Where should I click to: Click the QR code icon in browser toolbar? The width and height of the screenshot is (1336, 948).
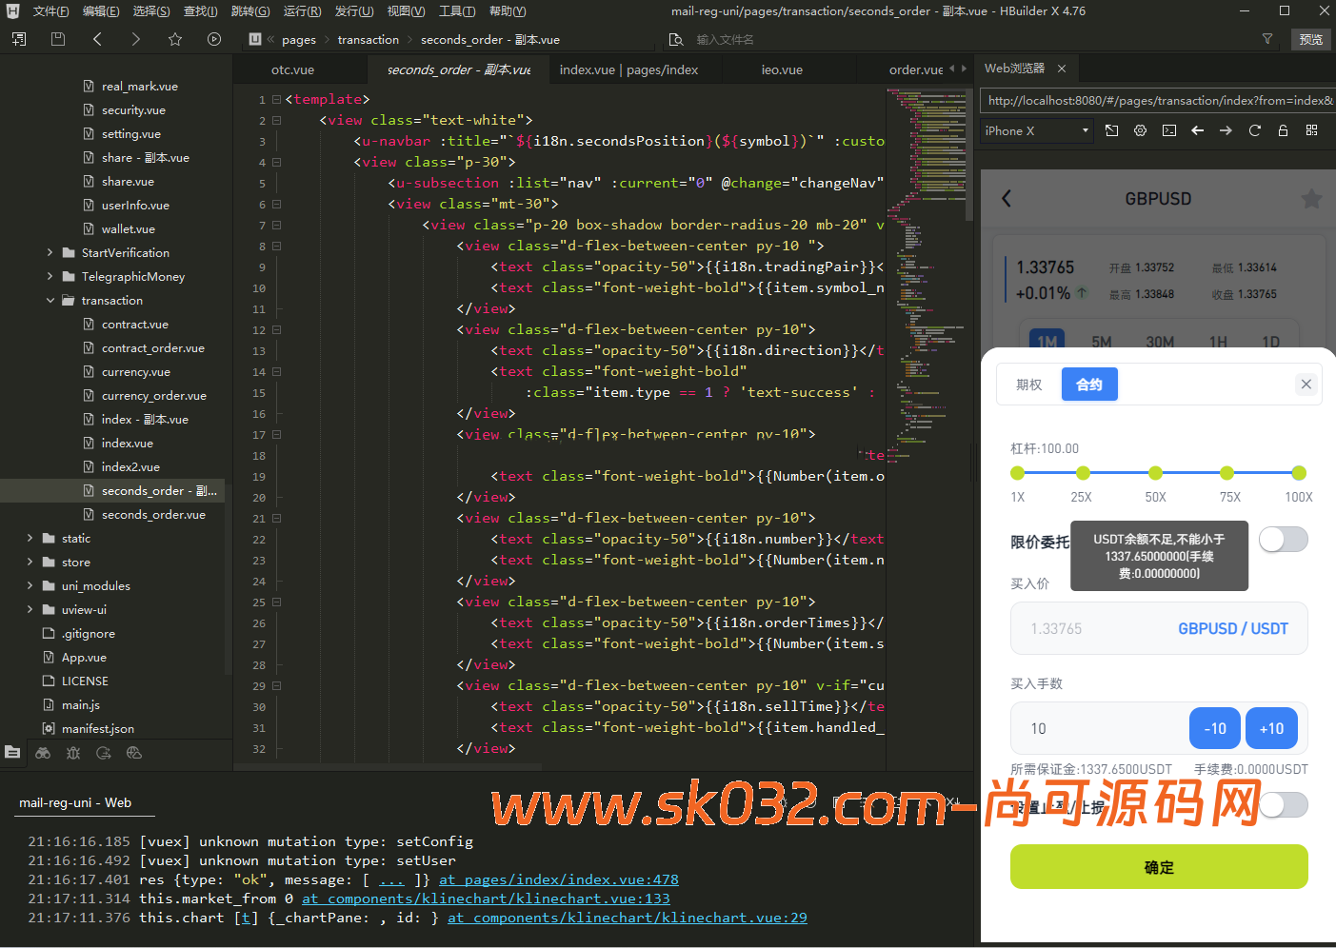pos(1311,130)
